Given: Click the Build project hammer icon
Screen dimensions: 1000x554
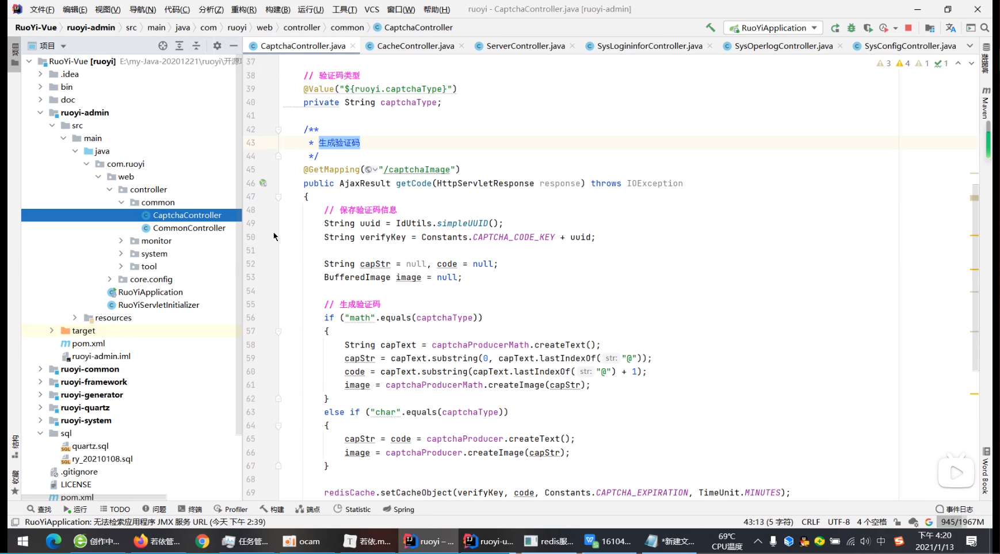Looking at the screenshot, I should (x=711, y=28).
